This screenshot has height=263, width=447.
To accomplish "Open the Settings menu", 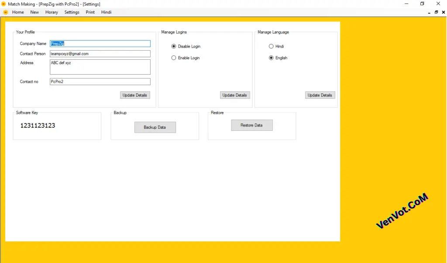I will point(72,12).
